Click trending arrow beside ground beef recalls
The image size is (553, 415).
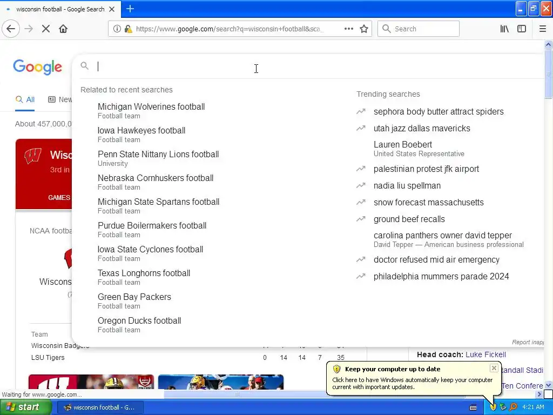coord(361,219)
